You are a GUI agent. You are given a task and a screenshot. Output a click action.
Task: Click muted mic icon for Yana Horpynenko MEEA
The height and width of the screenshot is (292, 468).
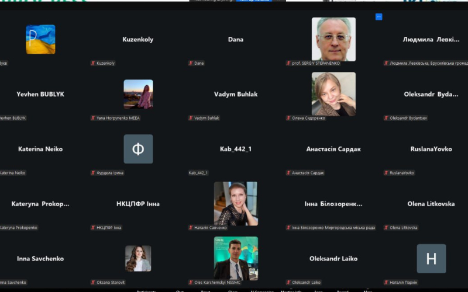93,118
